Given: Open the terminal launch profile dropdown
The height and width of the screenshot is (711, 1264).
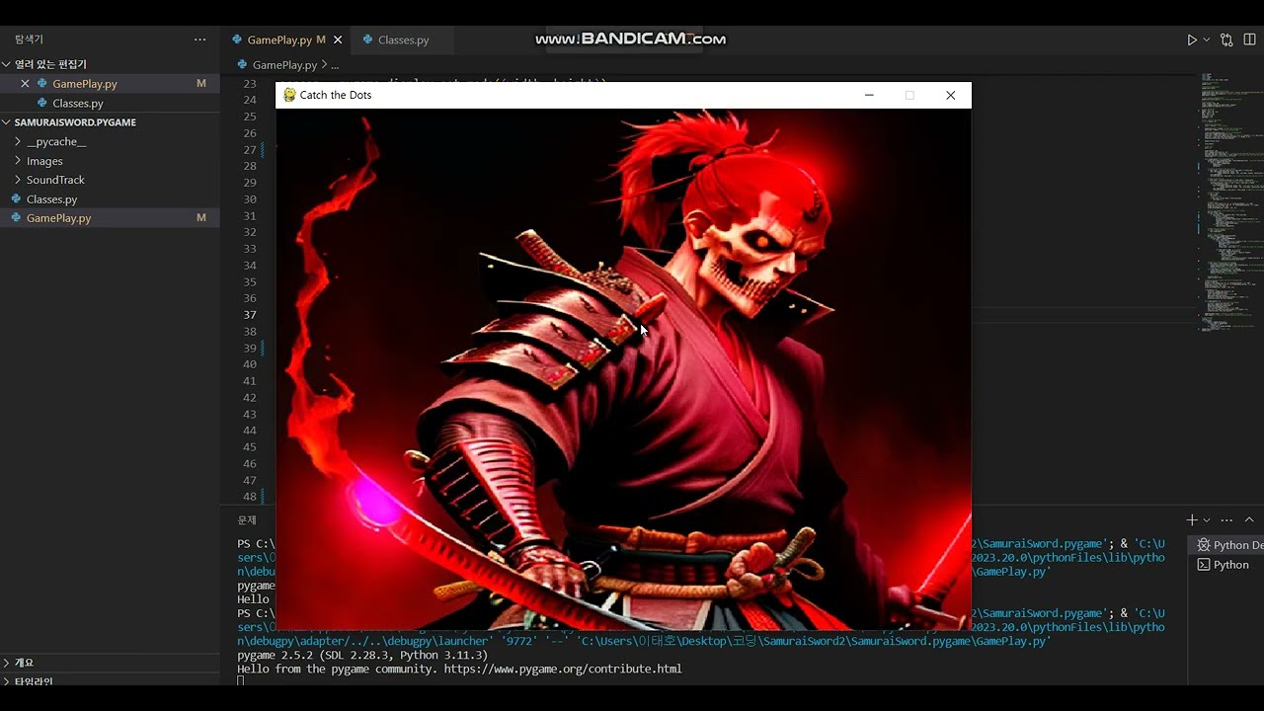Looking at the screenshot, I should tap(1207, 520).
